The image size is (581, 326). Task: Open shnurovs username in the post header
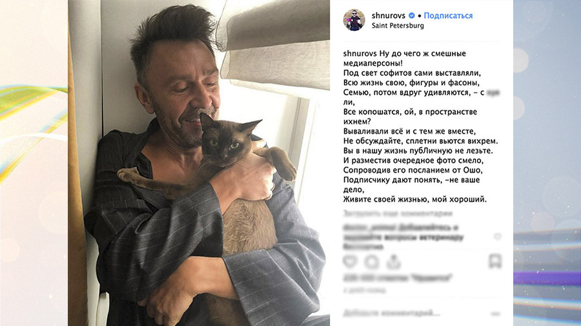[x=389, y=15]
